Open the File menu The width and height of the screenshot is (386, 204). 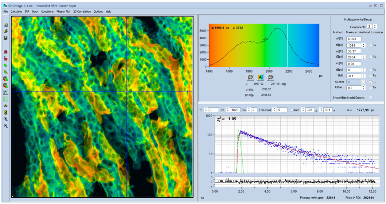[6, 12]
